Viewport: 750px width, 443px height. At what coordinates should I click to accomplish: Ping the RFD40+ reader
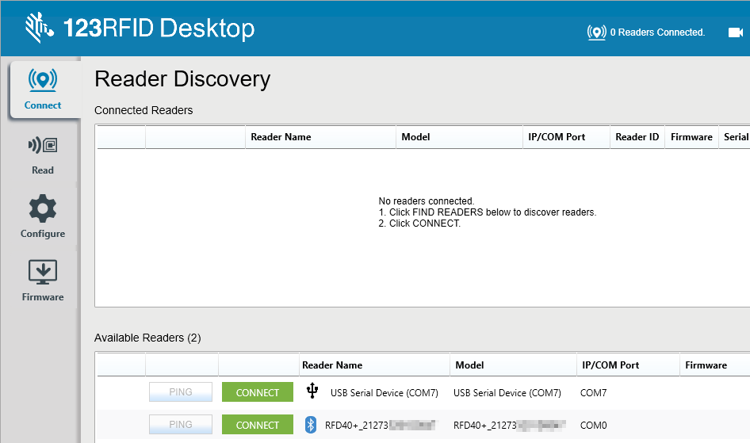tap(181, 425)
